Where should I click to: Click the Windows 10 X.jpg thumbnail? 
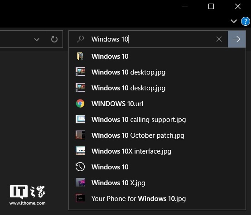[80, 182]
